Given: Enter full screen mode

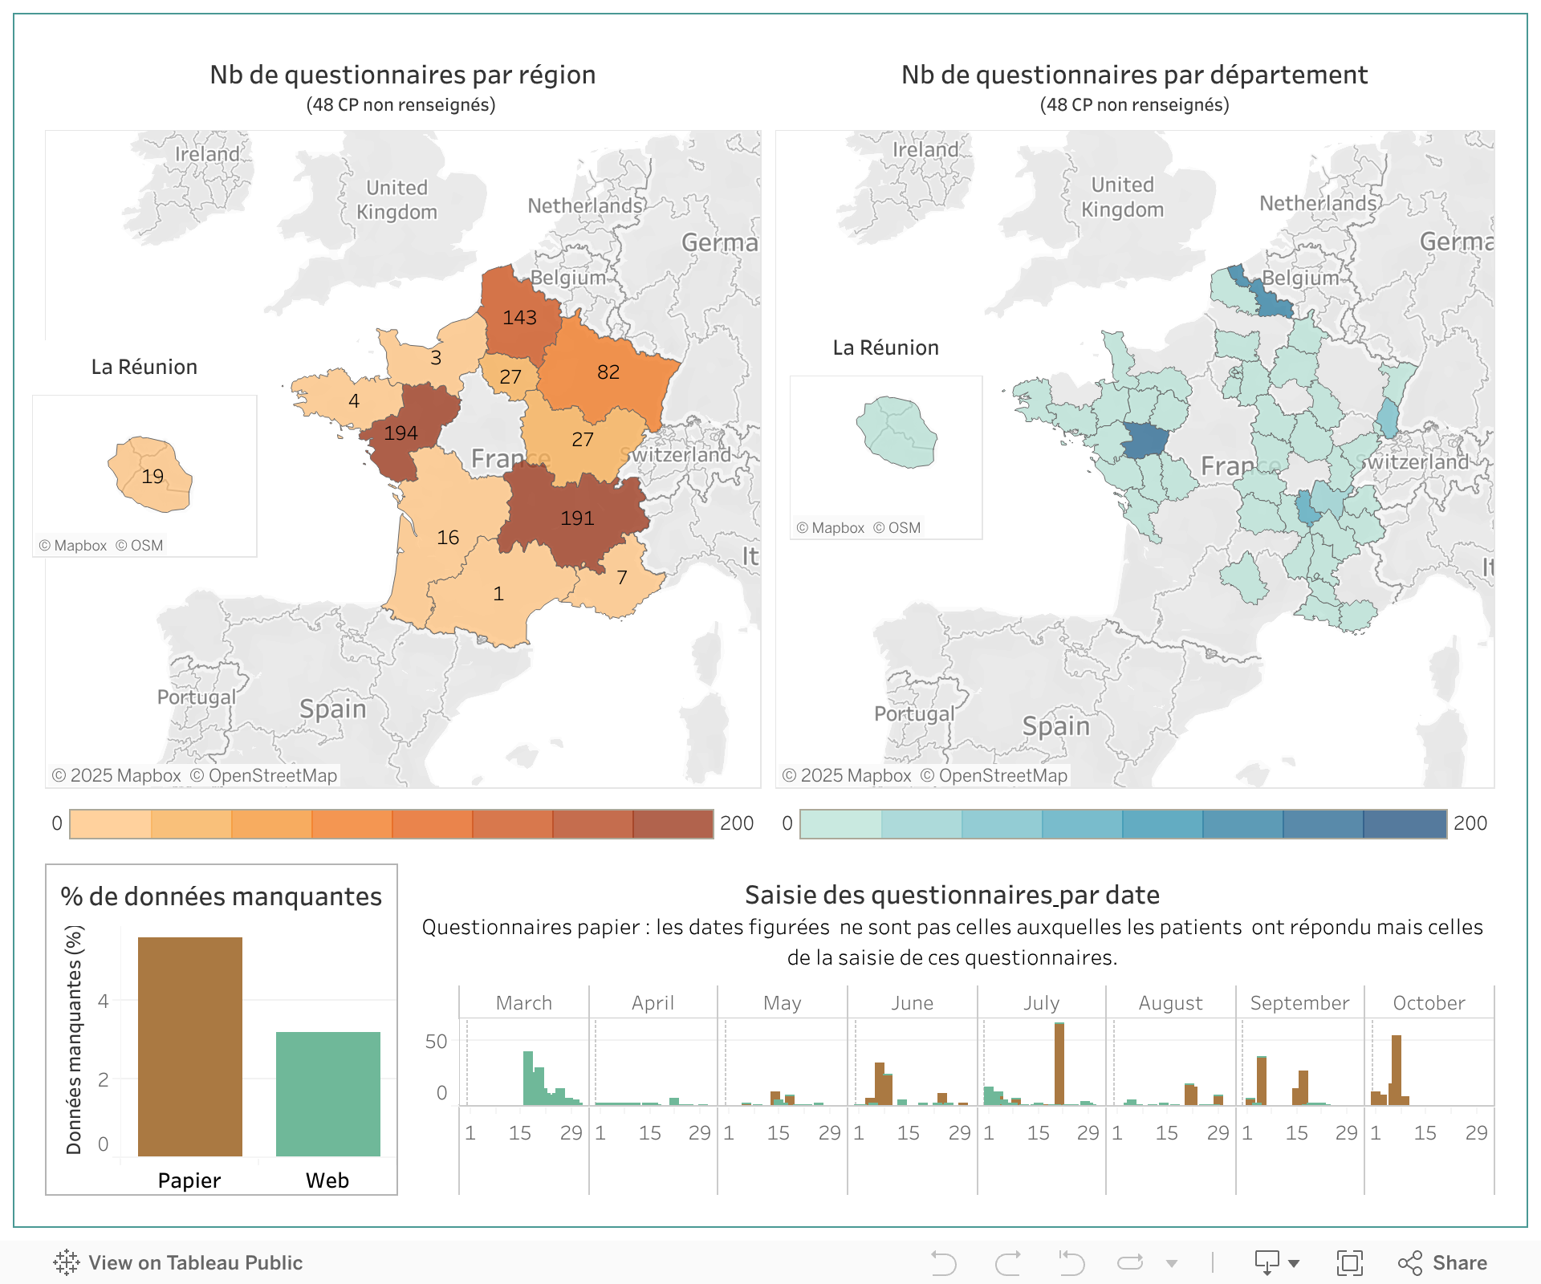Looking at the screenshot, I should 1349,1262.
